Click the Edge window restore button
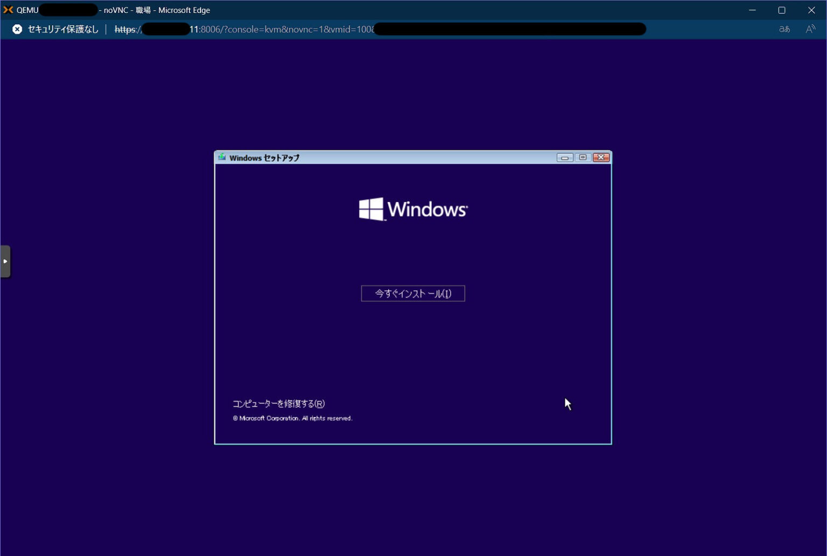827x556 pixels. [782, 10]
